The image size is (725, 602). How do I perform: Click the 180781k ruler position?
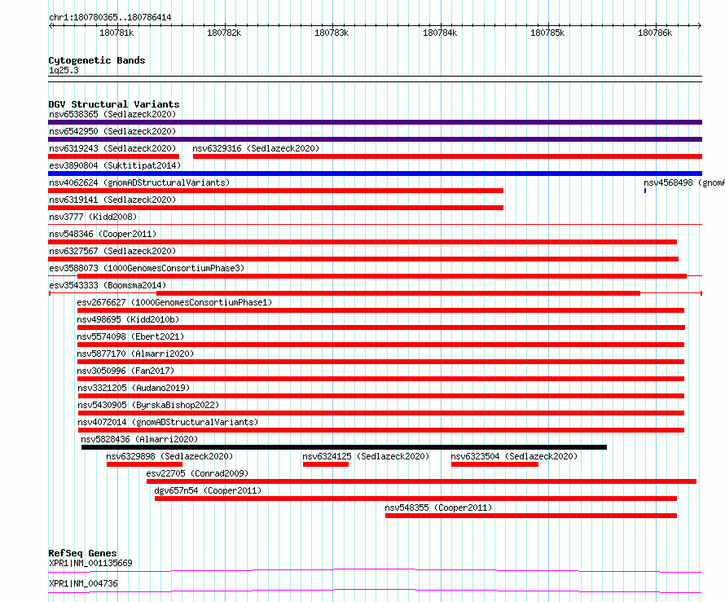point(116,33)
